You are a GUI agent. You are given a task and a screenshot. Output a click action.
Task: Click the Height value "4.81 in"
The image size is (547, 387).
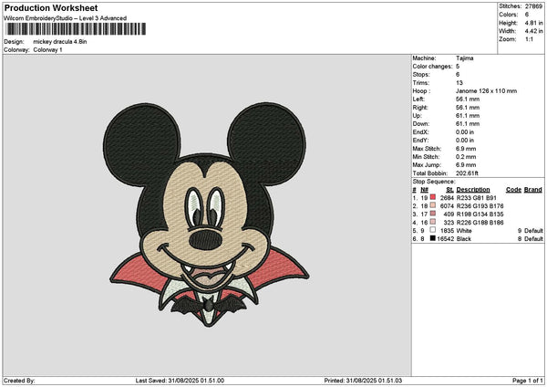point(533,23)
